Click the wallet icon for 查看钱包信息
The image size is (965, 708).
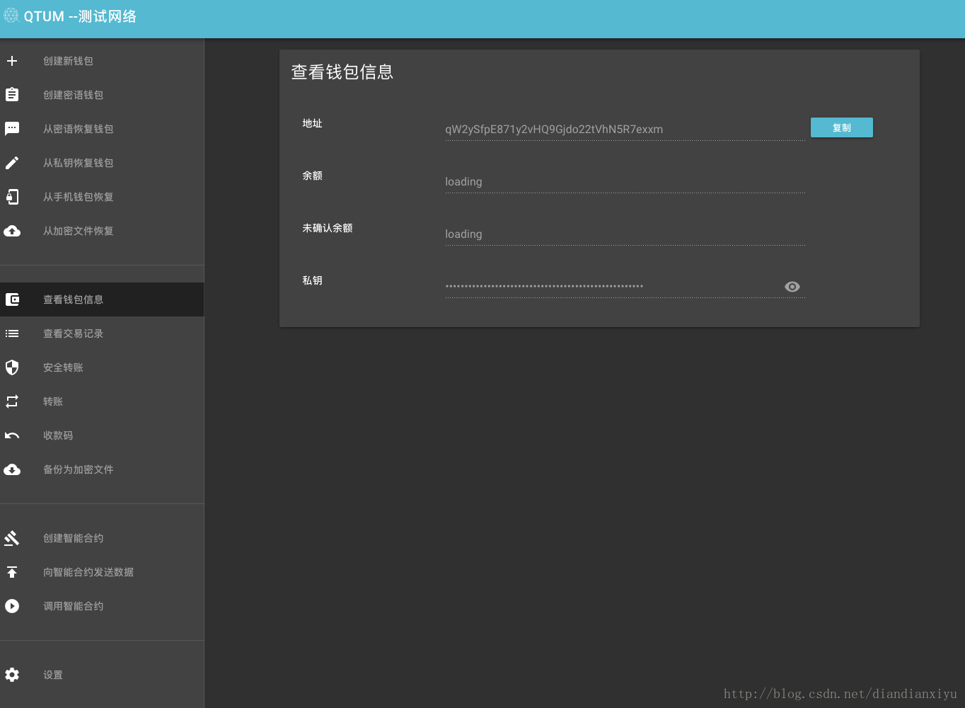(12, 299)
